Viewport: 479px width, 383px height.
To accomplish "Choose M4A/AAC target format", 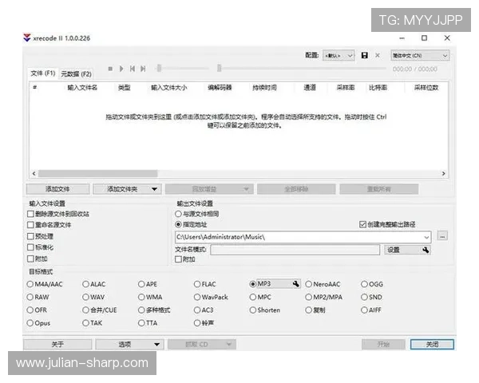I will click(30, 284).
